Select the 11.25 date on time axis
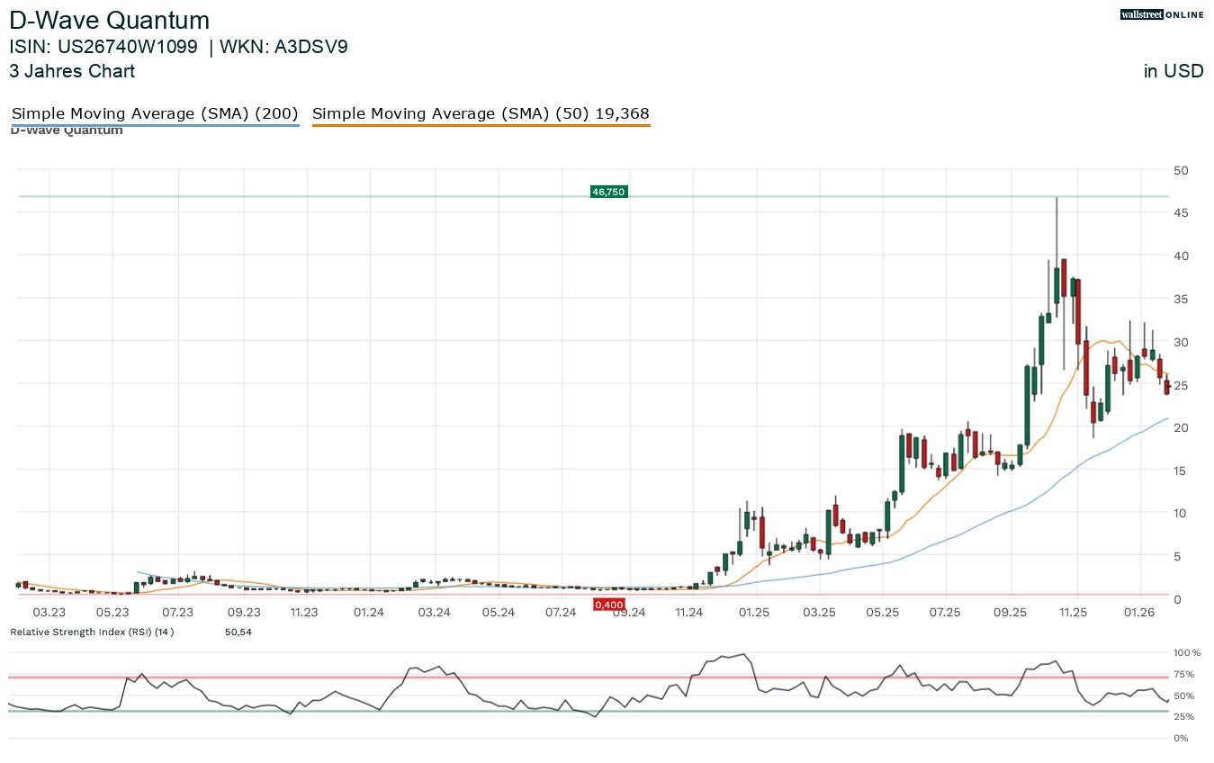 [1073, 613]
